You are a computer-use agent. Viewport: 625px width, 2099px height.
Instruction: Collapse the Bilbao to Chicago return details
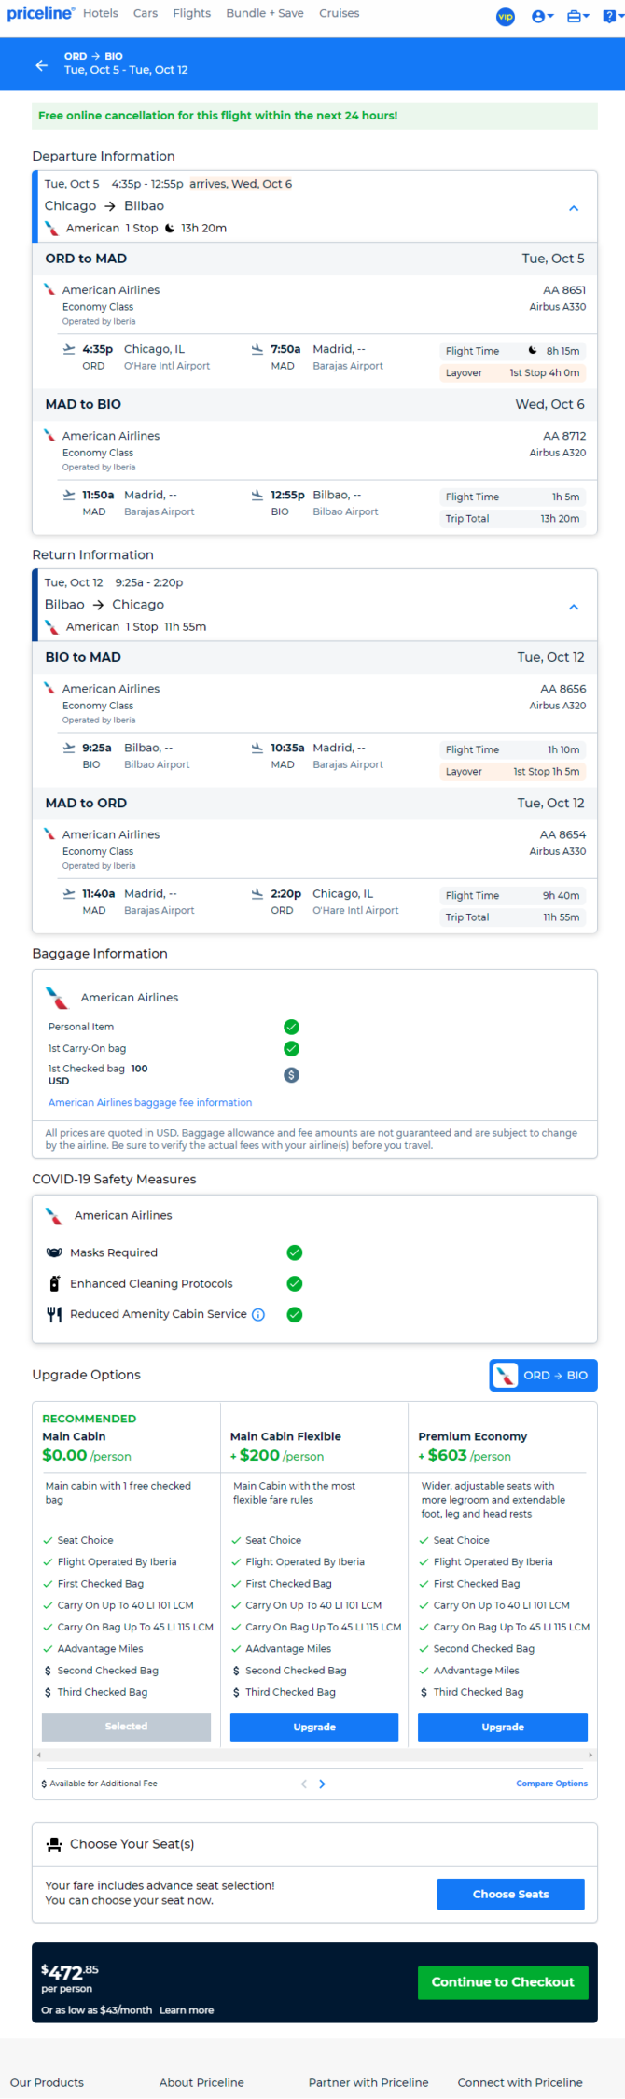(x=574, y=607)
